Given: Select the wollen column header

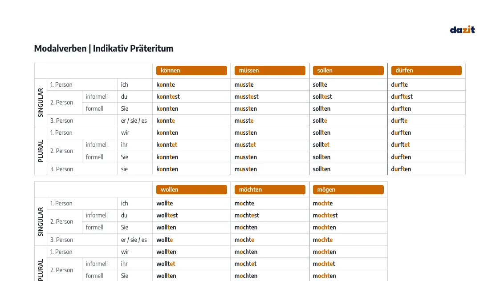Looking at the screenshot, I should (x=191, y=189).
